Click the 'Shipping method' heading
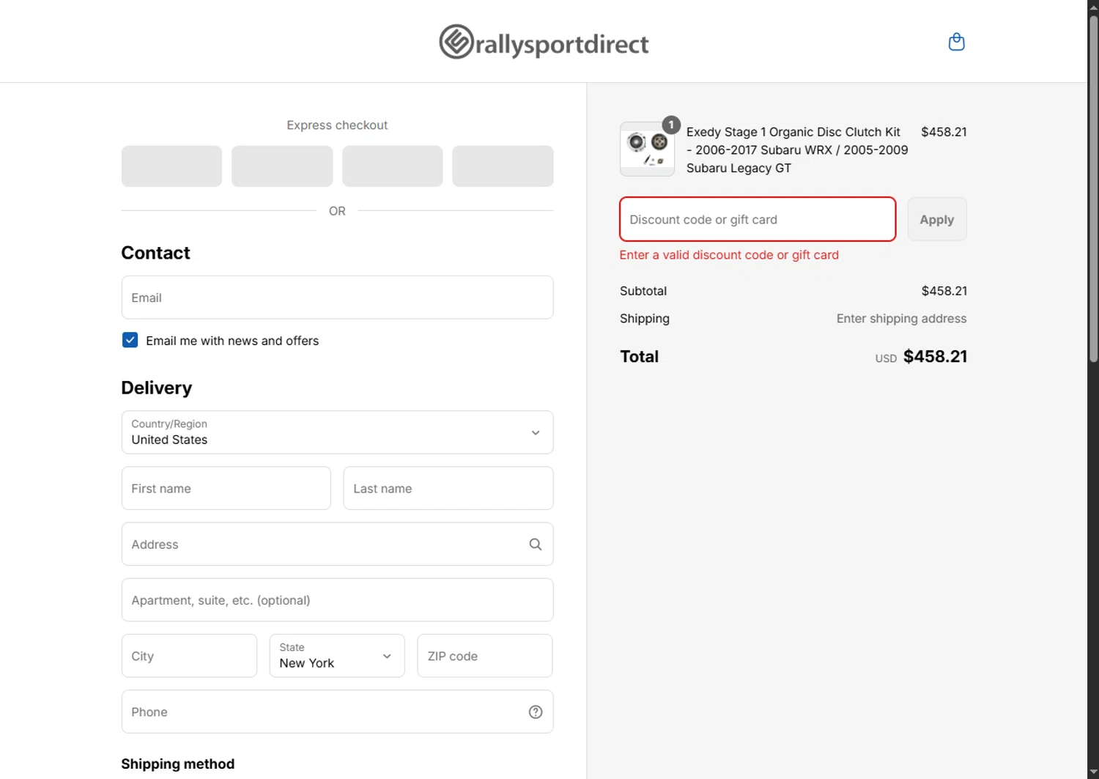Viewport: 1099px width, 779px height. pyautogui.click(x=178, y=764)
